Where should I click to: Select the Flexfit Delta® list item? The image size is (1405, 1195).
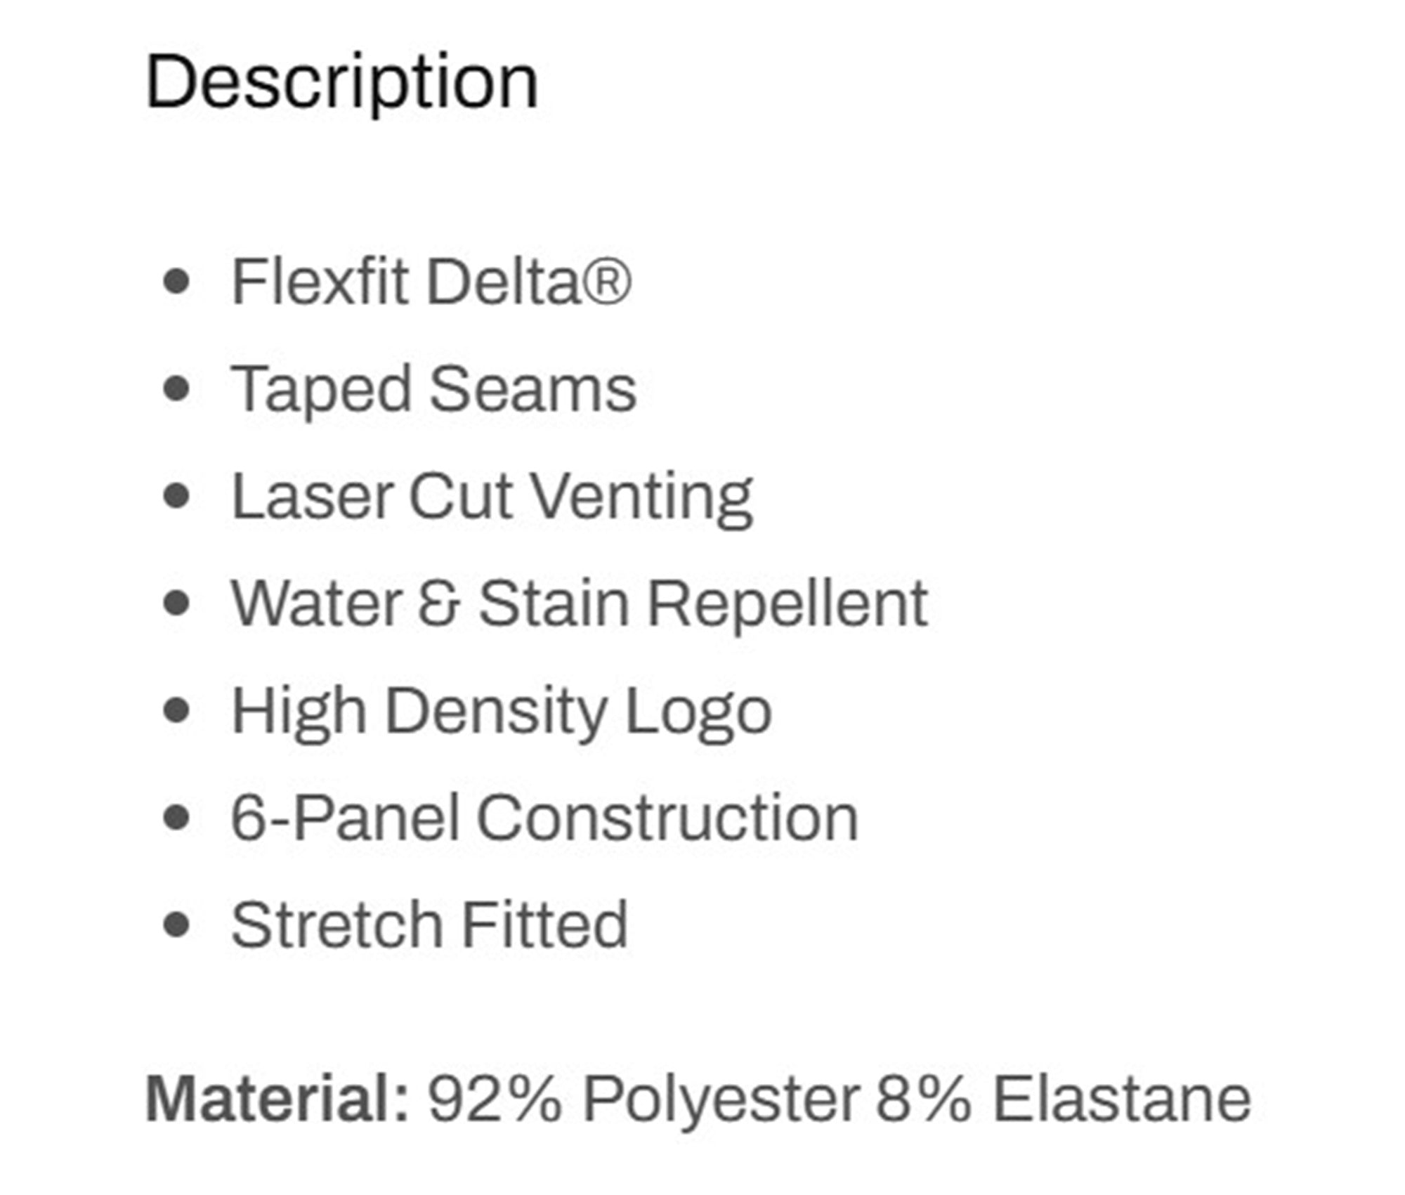[x=431, y=282]
